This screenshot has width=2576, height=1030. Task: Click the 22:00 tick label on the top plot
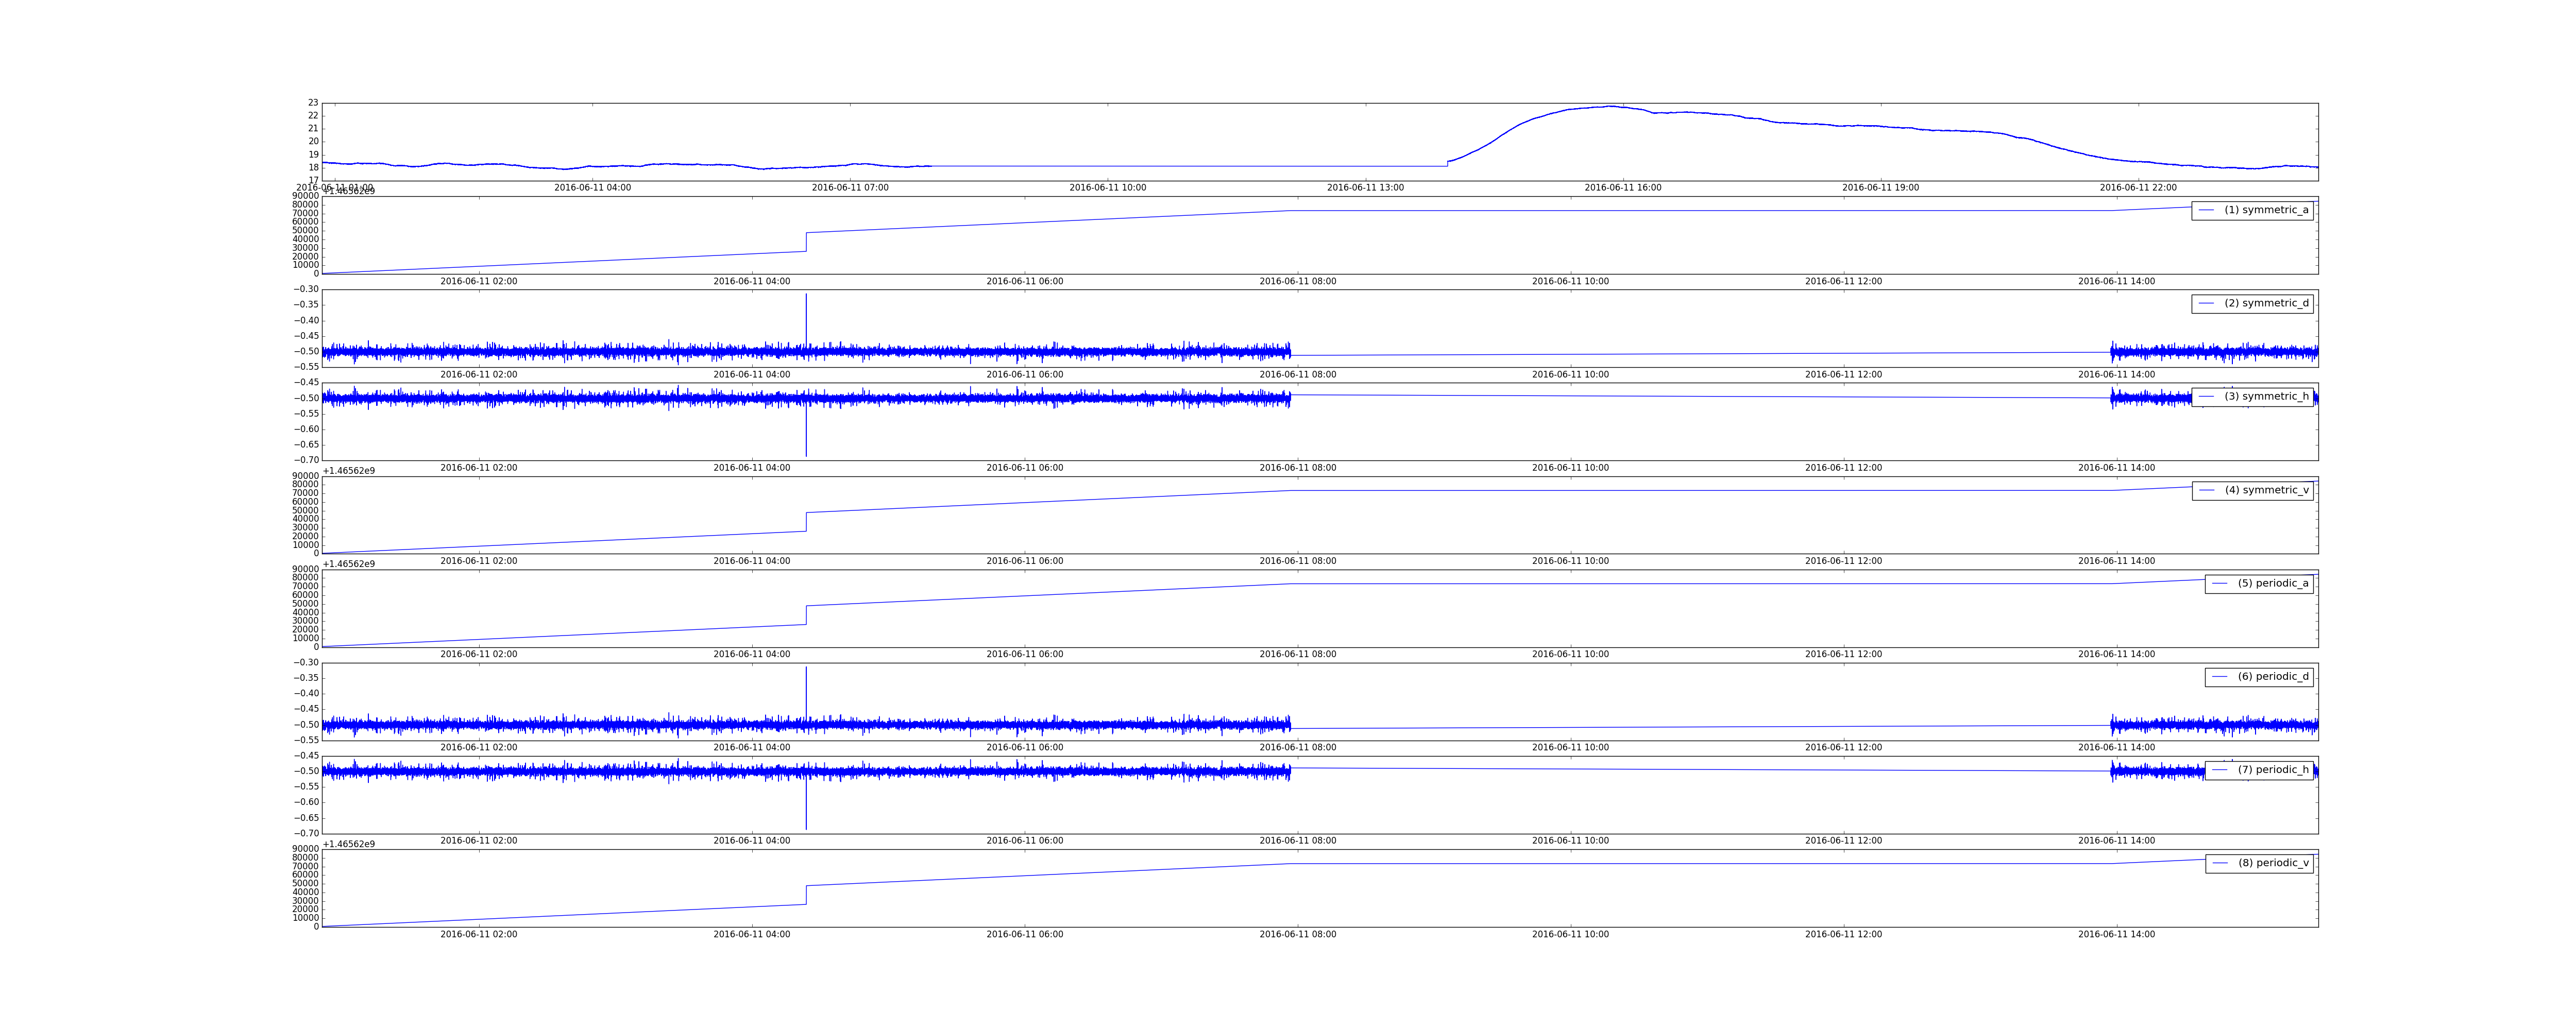click(x=2138, y=188)
